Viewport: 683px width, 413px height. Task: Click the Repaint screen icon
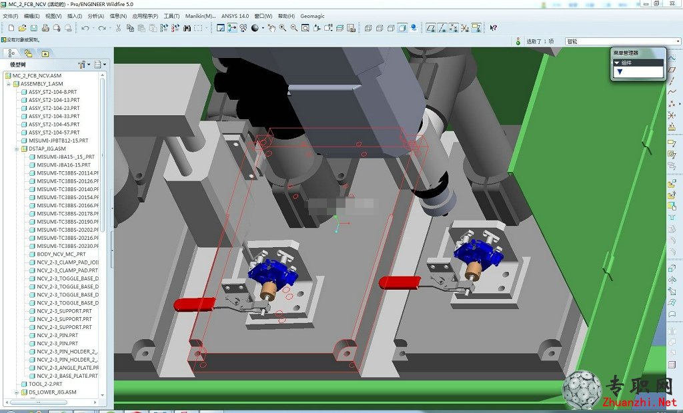pos(220,28)
